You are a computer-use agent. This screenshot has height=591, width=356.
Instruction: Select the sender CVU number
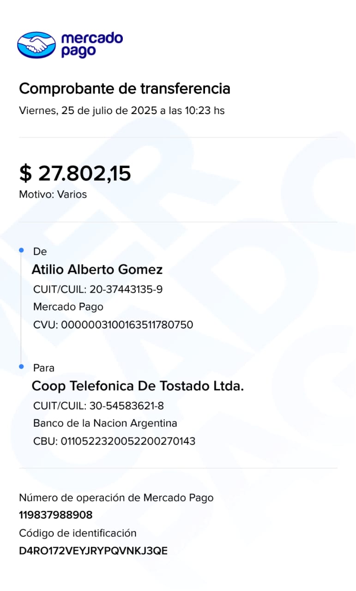113,325
